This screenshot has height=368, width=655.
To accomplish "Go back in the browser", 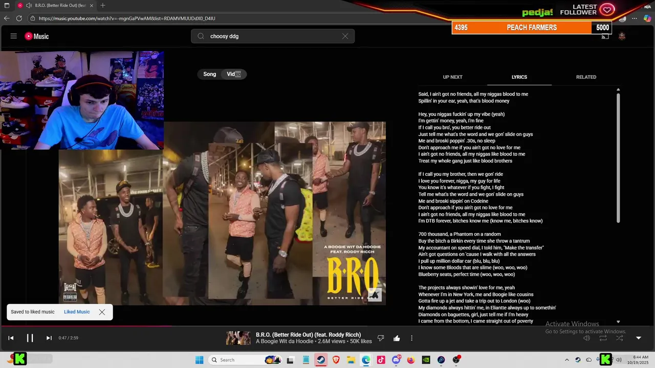I will pyautogui.click(x=7, y=18).
